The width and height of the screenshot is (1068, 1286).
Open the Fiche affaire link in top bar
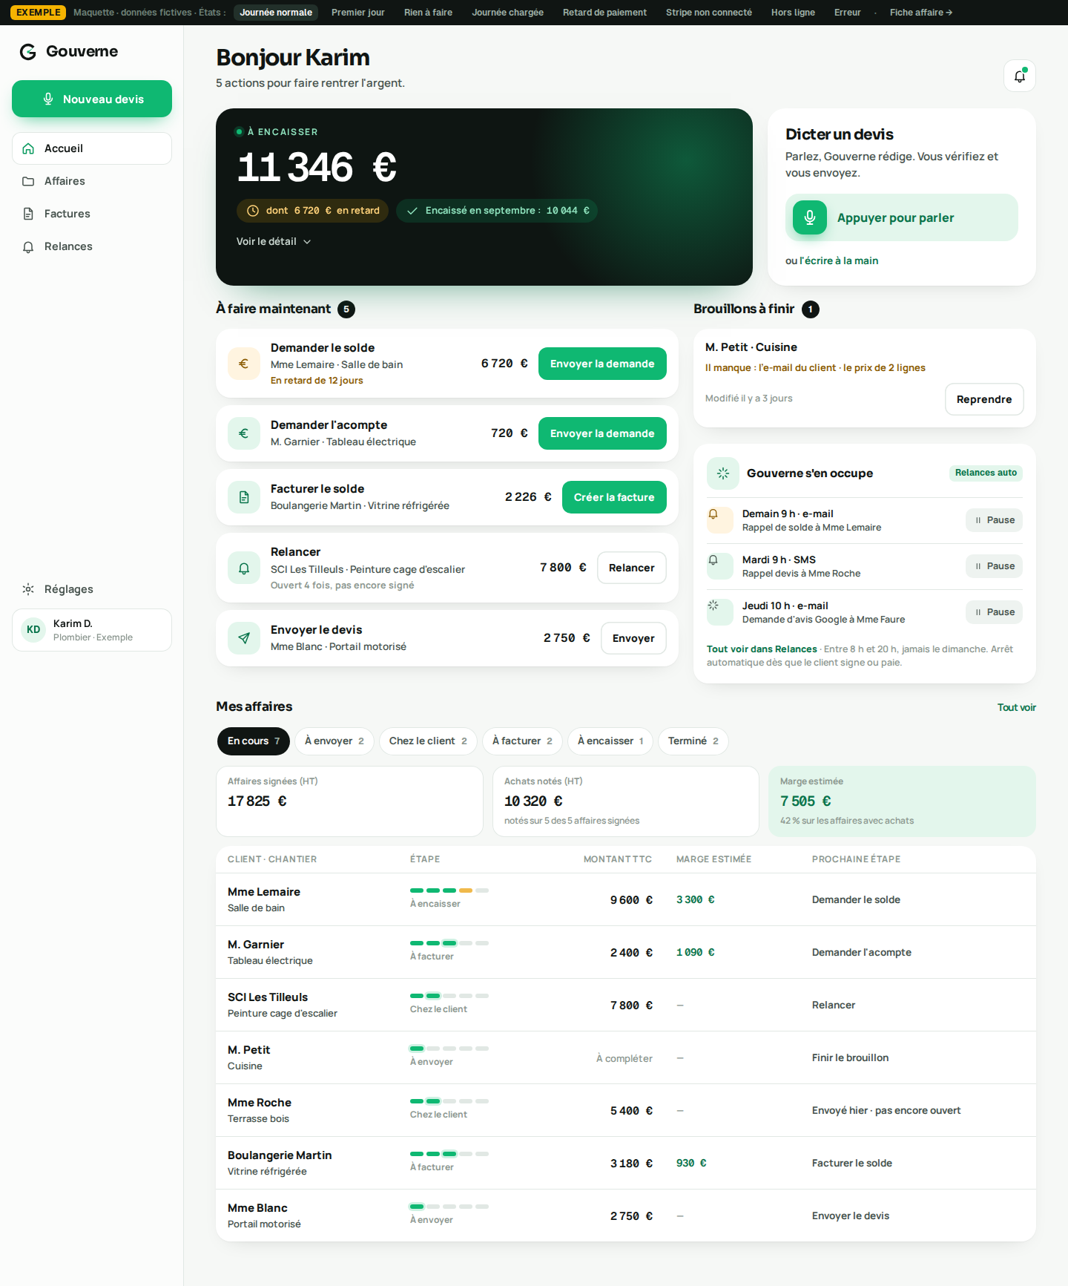coord(921,13)
